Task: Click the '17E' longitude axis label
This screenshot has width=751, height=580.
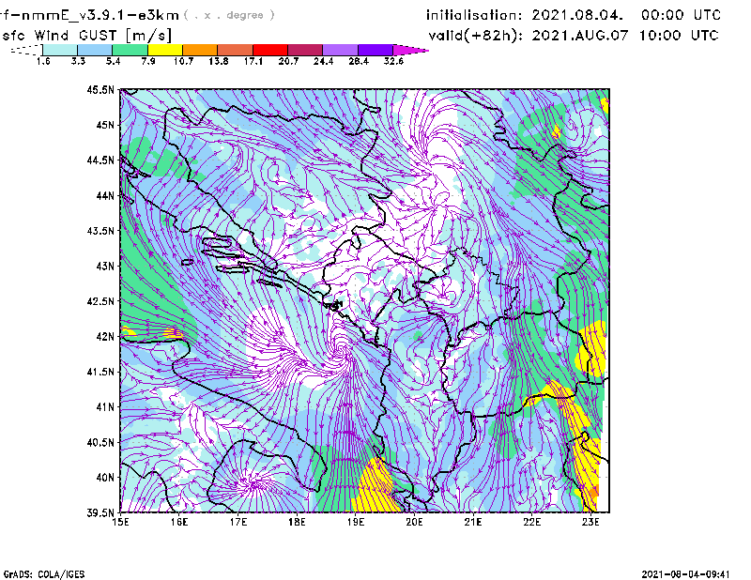Action: (x=238, y=522)
